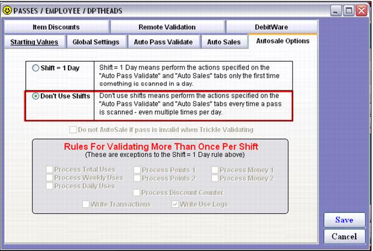Enable the Process Total Uses checkbox
The width and height of the screenshot is (373, 251).
pyautogui.click(x=50, y=170)
